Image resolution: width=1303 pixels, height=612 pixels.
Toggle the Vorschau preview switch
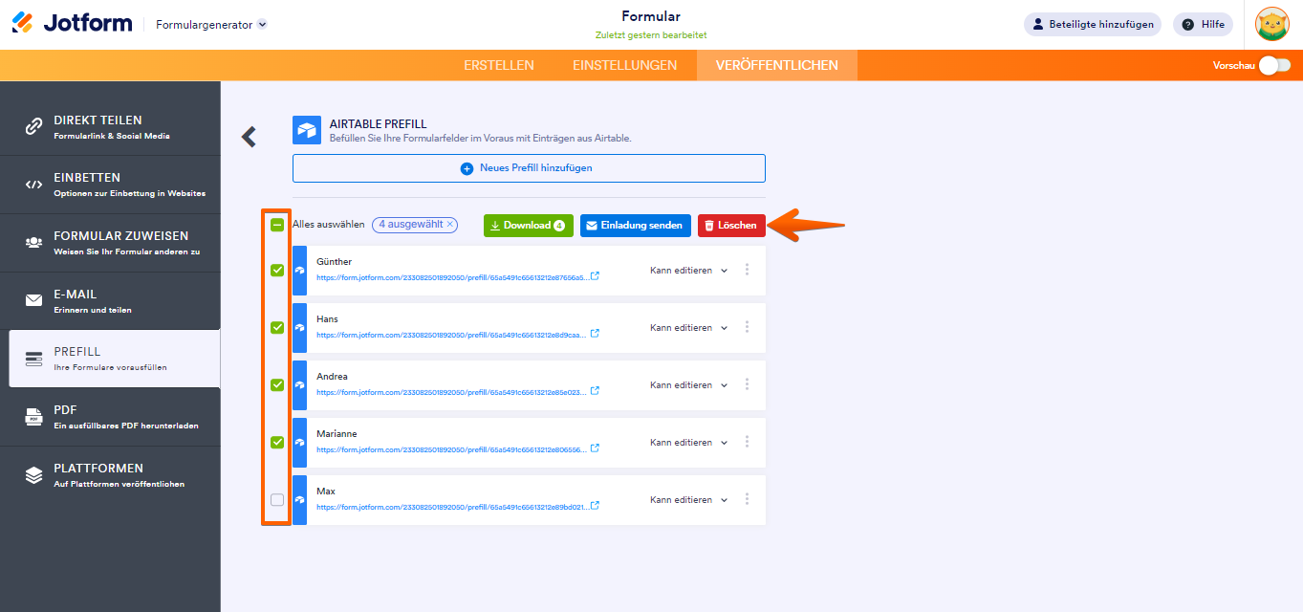1274,65
